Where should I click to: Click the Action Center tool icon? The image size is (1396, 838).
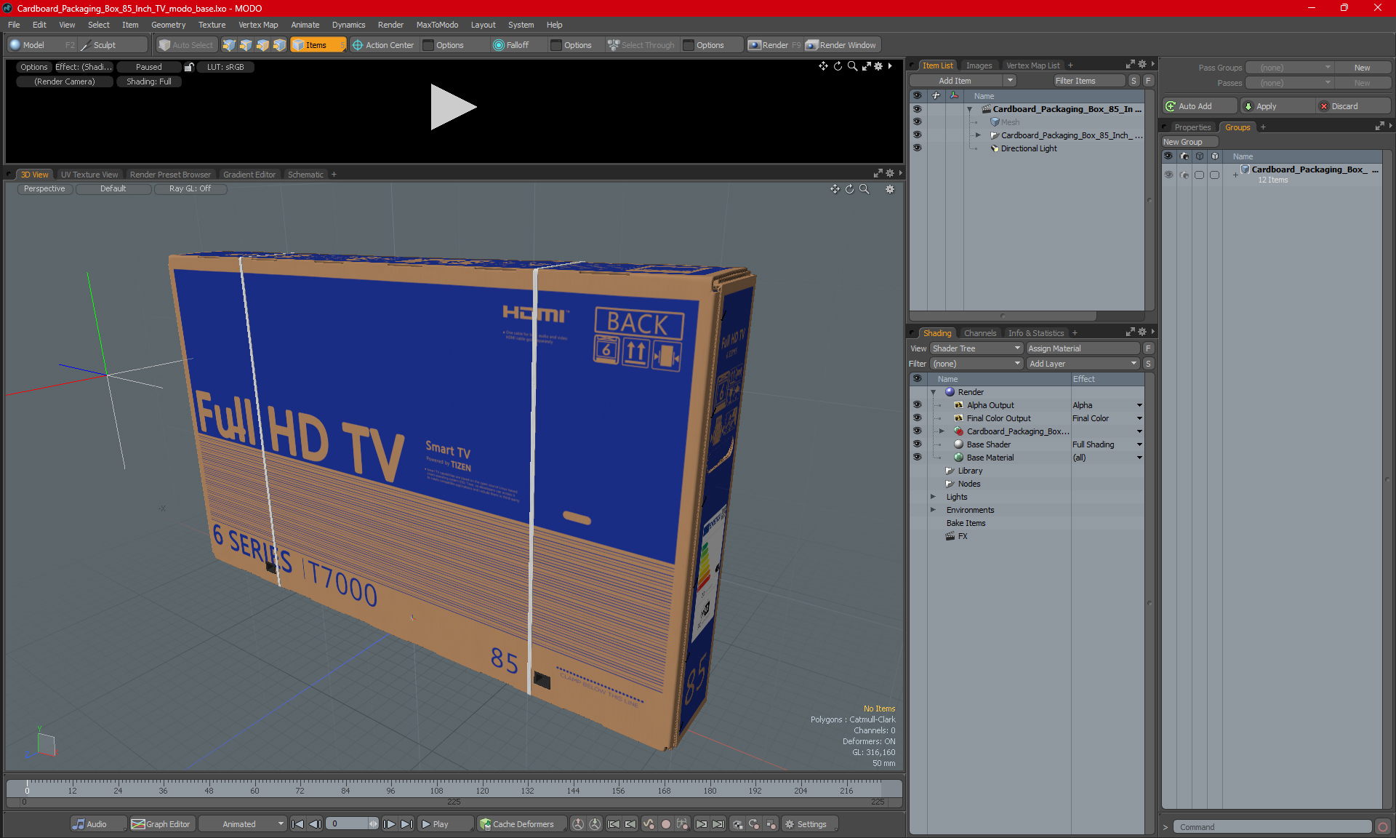click(x=358, y=45)
